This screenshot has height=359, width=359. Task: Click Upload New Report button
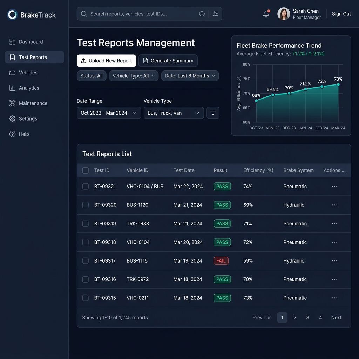[x=106, y=61]
